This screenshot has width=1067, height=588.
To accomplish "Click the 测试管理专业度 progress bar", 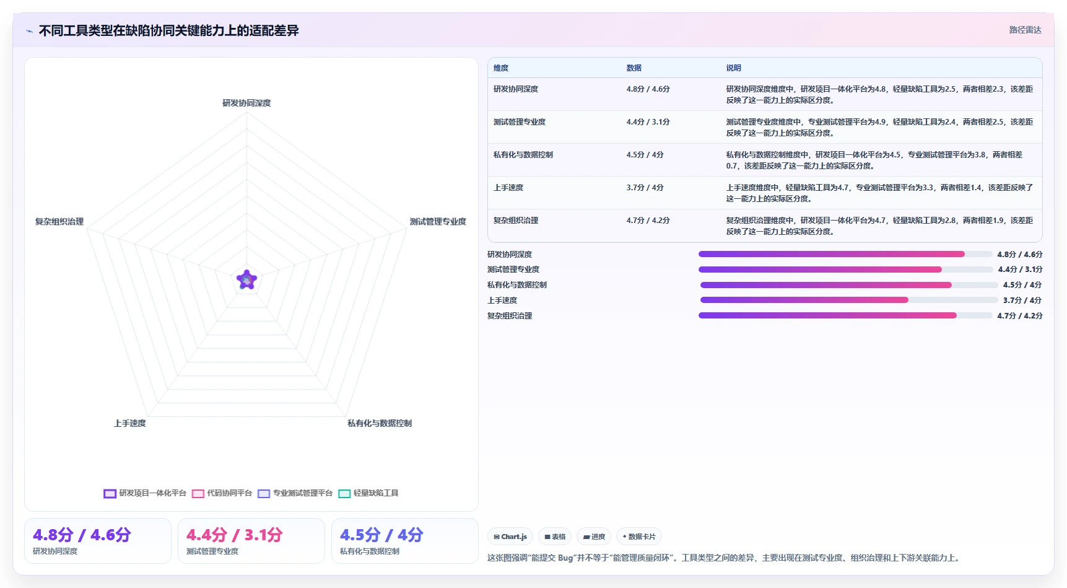I will 845,270.
